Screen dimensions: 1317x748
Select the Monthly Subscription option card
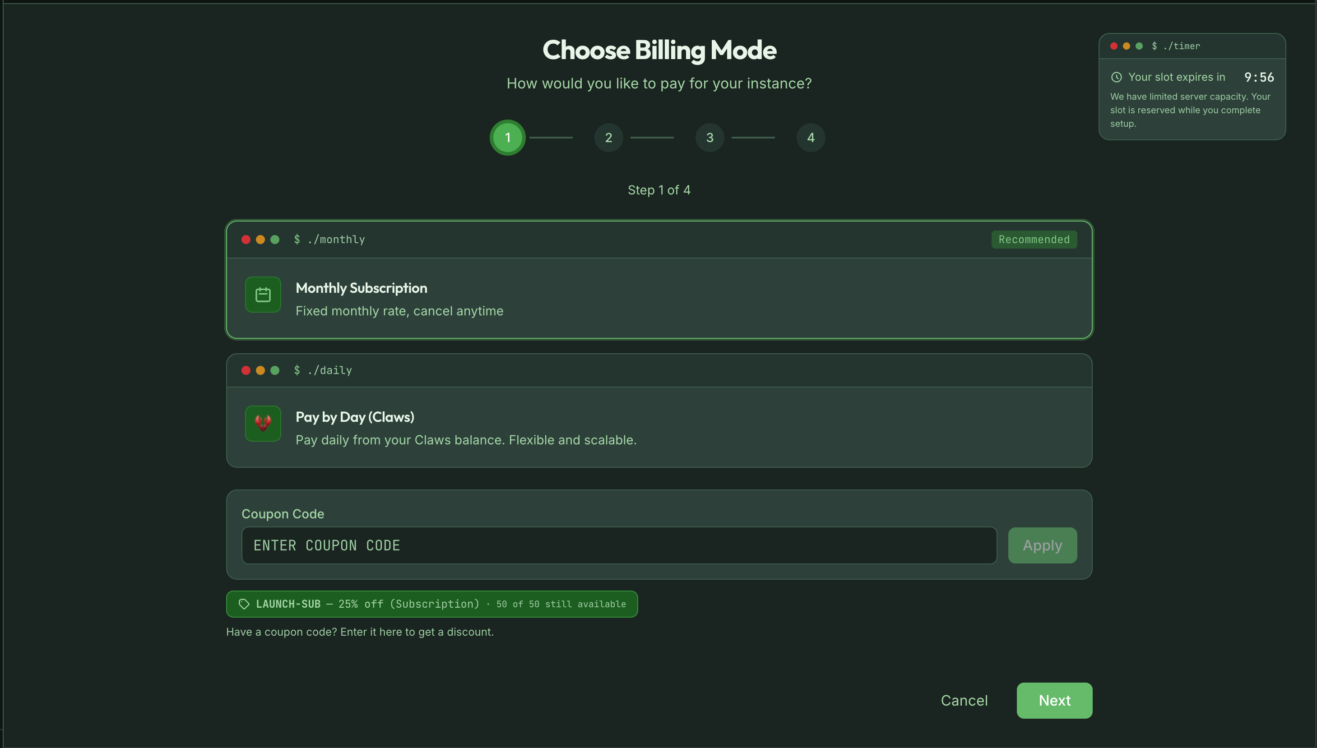659,299
